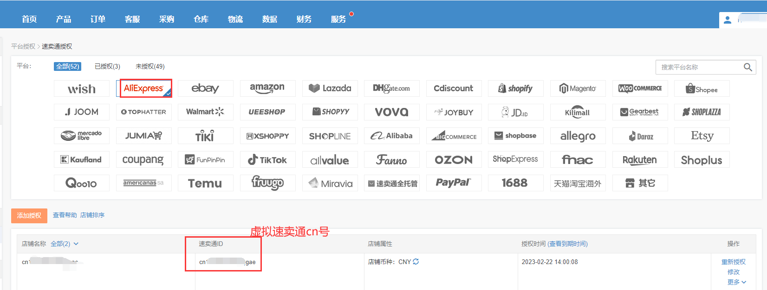Refresh the store currency CNY icon

click(416, 262)
